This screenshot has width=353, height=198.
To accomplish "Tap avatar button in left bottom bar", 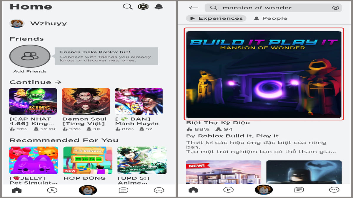I will pyautogui.click(x=88, y=190).
